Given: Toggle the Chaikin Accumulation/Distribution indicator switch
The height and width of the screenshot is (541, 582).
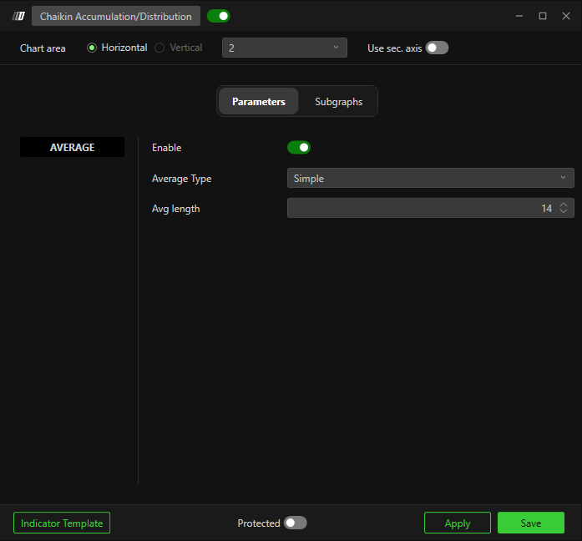Looking at the screenshot, I should pyautogui.click(x=218, y=16).
